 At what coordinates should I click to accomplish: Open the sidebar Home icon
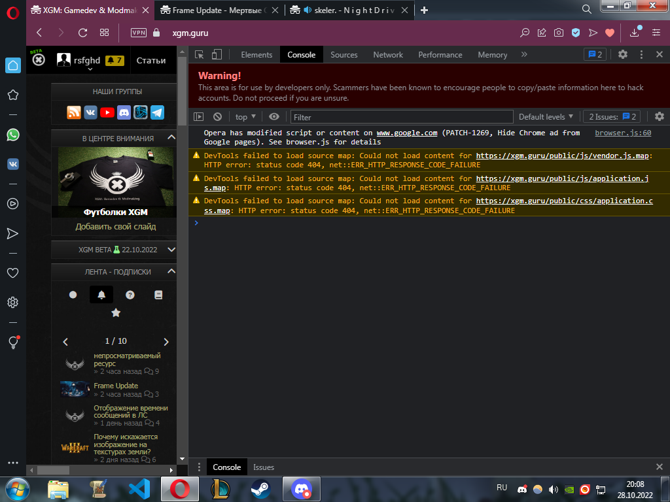(x=13, y=65)
